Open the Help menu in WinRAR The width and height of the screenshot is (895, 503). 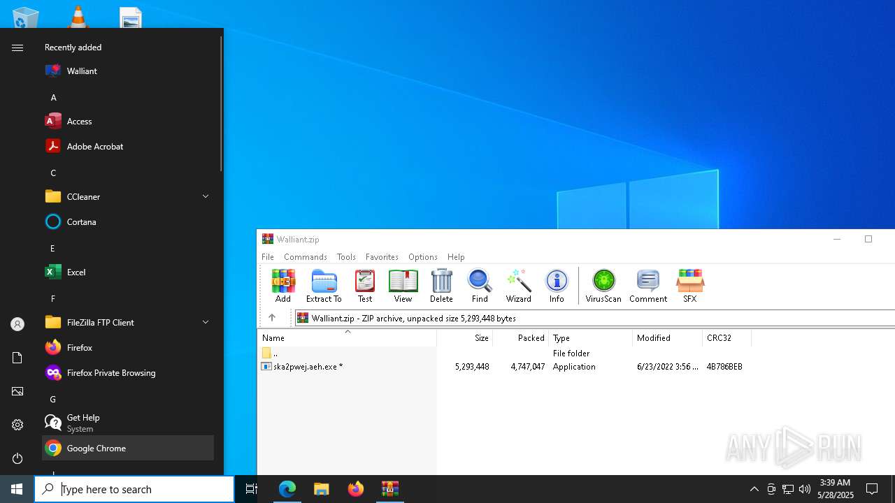456,257
